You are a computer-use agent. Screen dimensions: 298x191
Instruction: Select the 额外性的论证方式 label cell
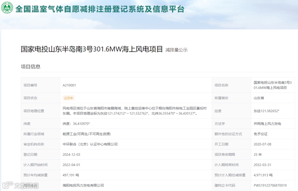pyautogui.click(x=232, y=134)
